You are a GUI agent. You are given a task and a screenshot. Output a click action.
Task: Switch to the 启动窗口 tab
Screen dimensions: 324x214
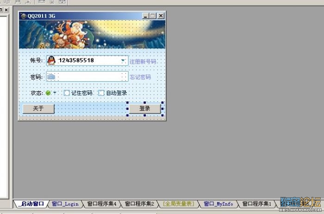[32, 204]
